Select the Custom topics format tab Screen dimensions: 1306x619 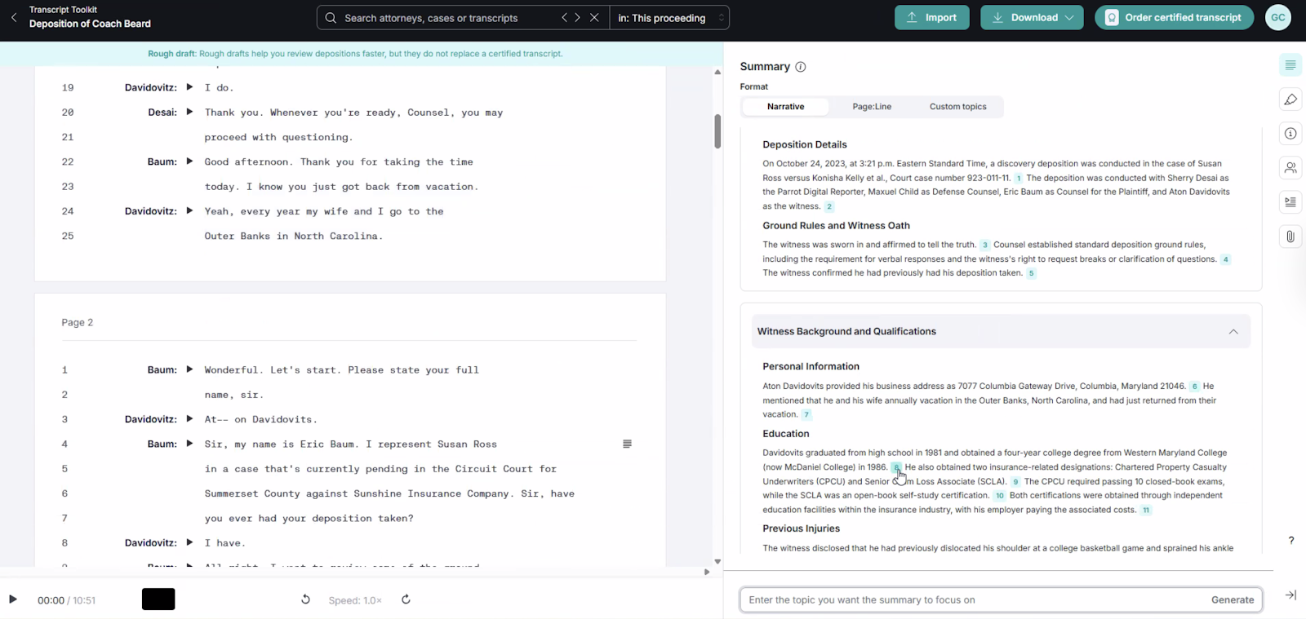[957, 107]
